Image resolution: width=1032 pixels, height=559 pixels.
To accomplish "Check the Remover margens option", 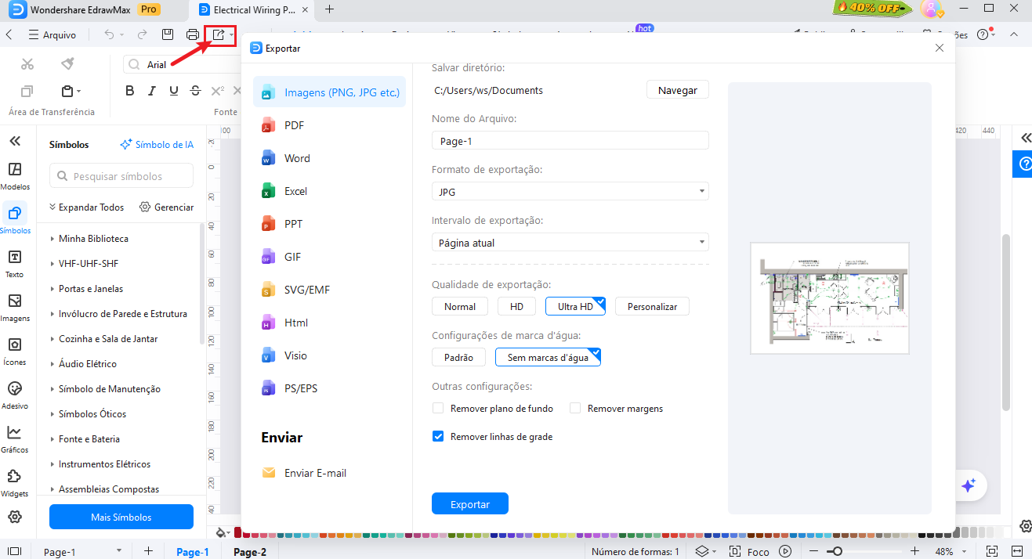I will [575, 408].
